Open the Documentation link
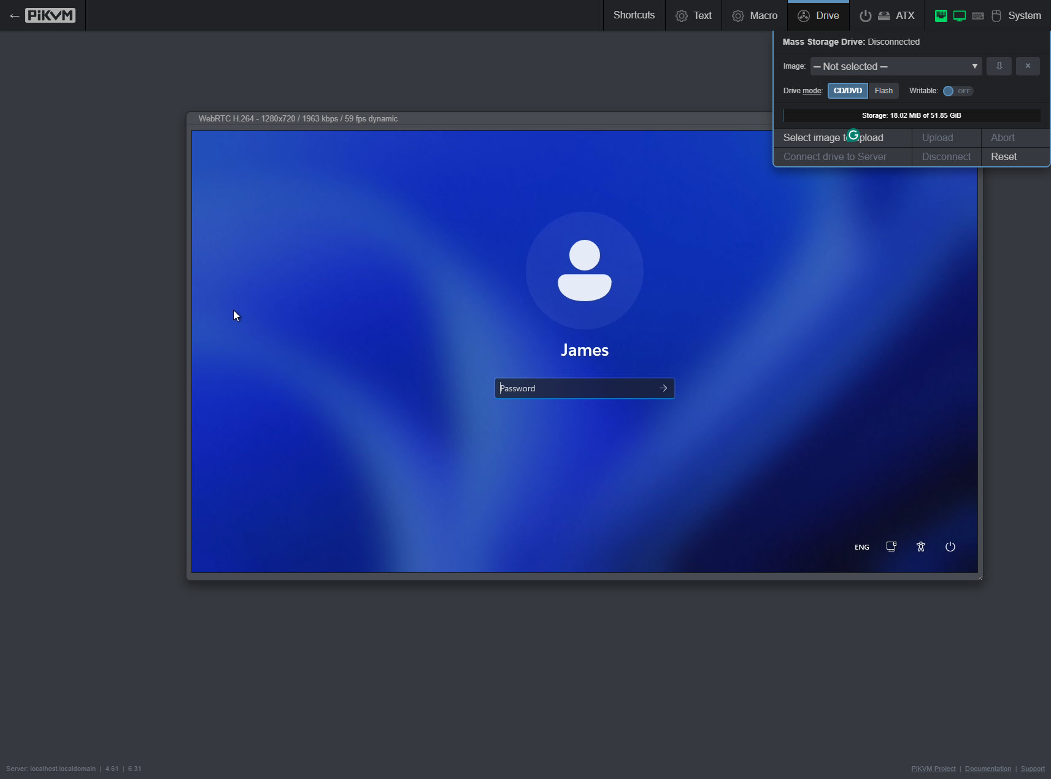 point(988,769)
